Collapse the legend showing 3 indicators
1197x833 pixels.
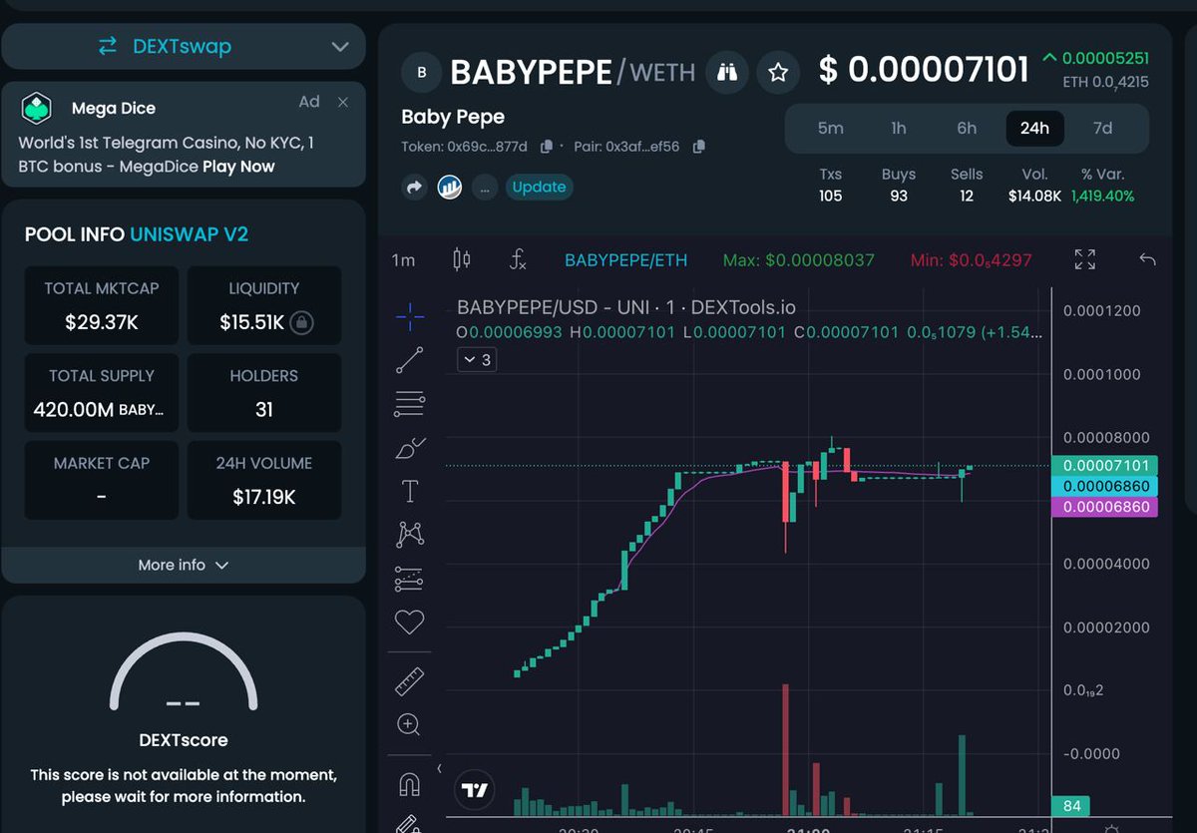[x=476, y=359]
